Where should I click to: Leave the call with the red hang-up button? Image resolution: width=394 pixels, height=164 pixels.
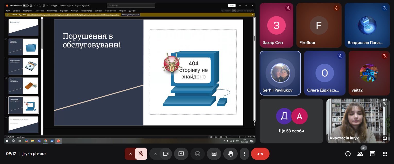(260, 154)
